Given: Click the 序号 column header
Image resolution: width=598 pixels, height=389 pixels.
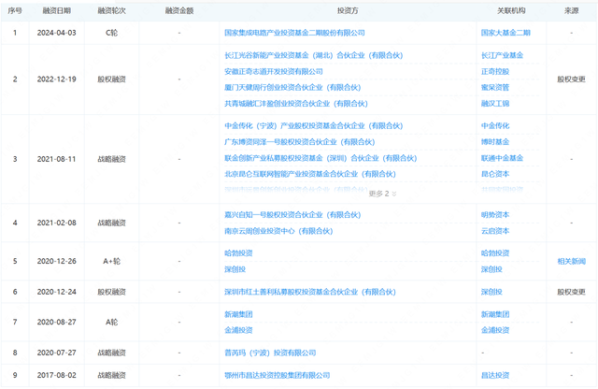Looking at the screenshot, I should coord(15,10).
